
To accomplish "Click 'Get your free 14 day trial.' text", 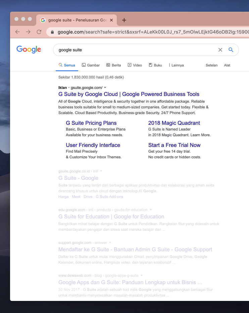I will 169,151.
